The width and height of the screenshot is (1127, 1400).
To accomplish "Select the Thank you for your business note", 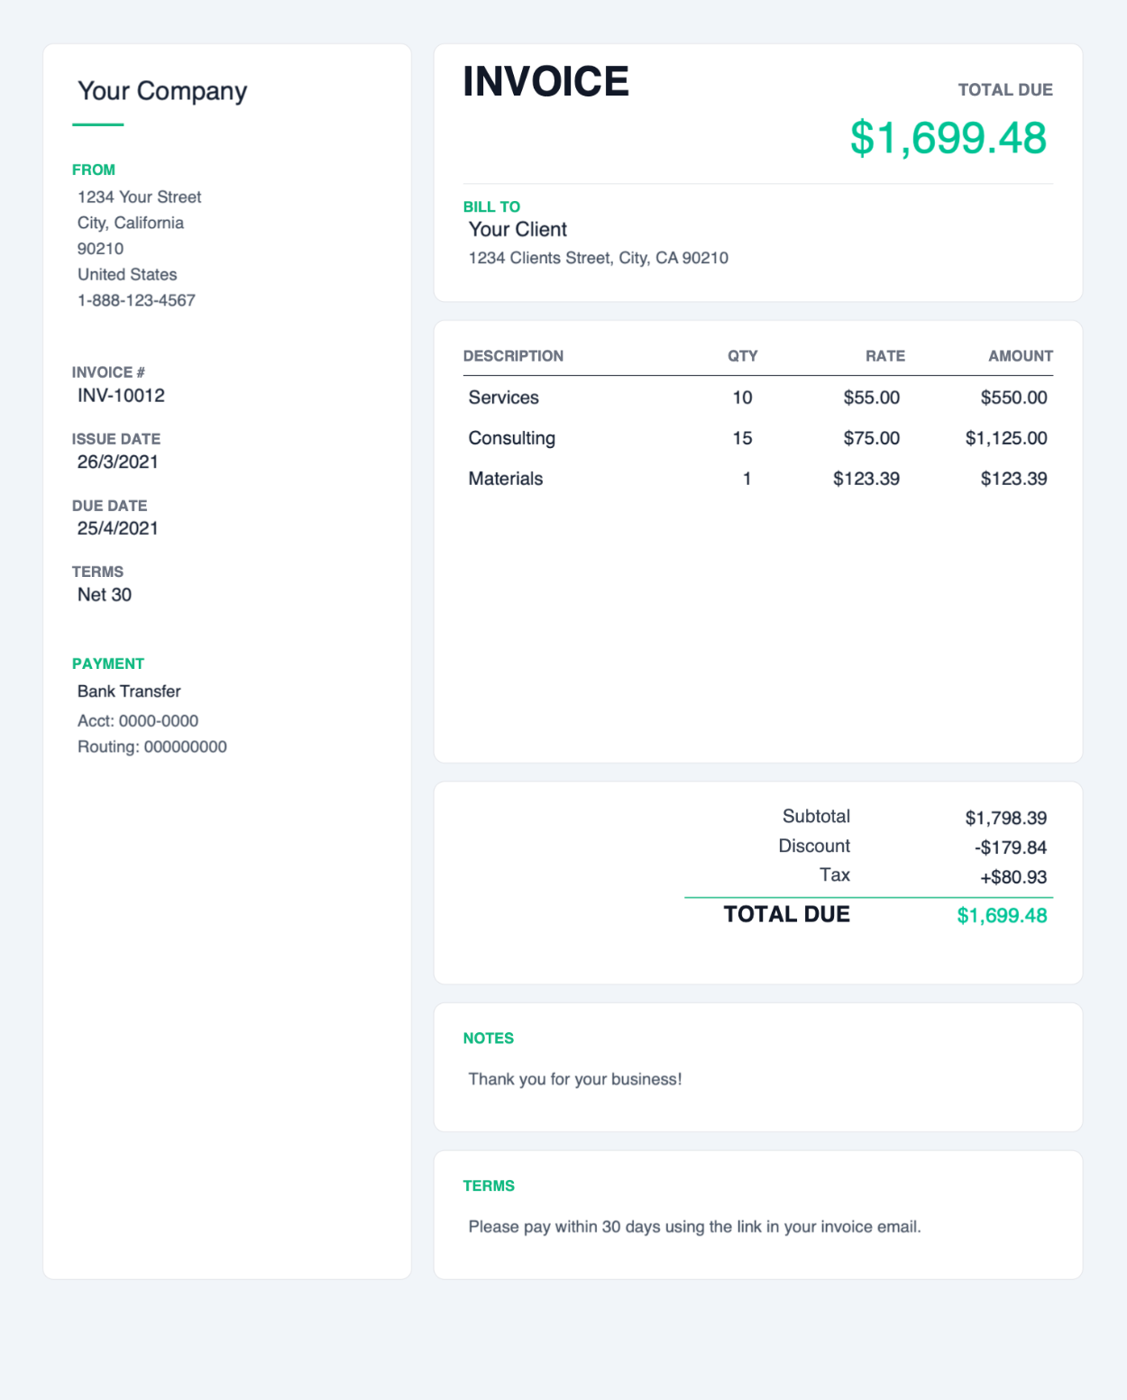I will (575, 1079).
